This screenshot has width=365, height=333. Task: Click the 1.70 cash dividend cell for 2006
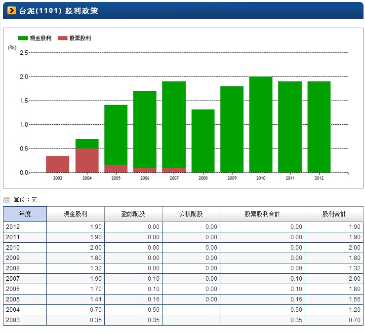[76, 289]
